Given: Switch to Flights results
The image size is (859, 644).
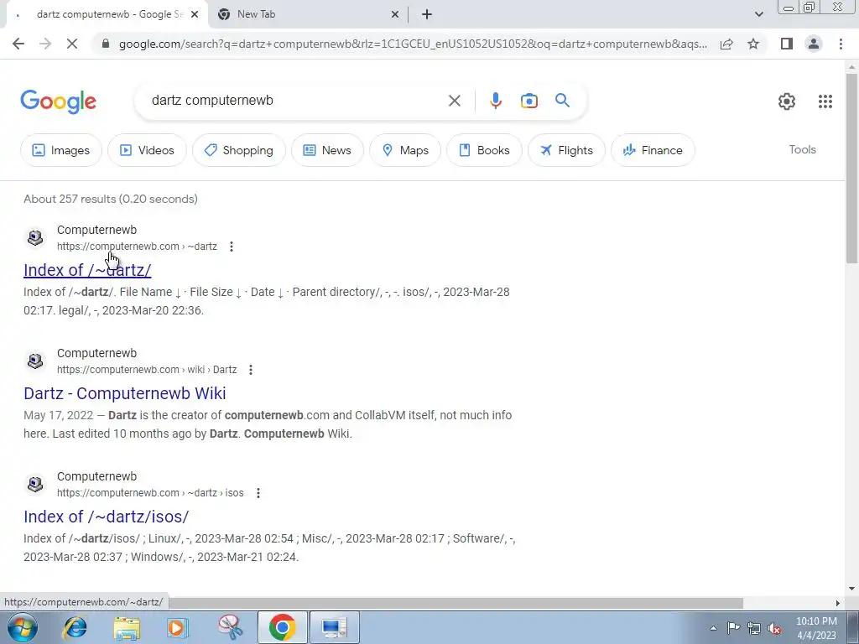Looking at the screenshot, I should coord(566,150).
